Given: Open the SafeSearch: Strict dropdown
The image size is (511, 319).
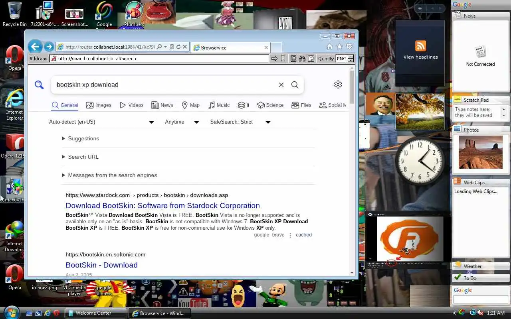Looking at the screenshot, I should click(x=241, y=122).
